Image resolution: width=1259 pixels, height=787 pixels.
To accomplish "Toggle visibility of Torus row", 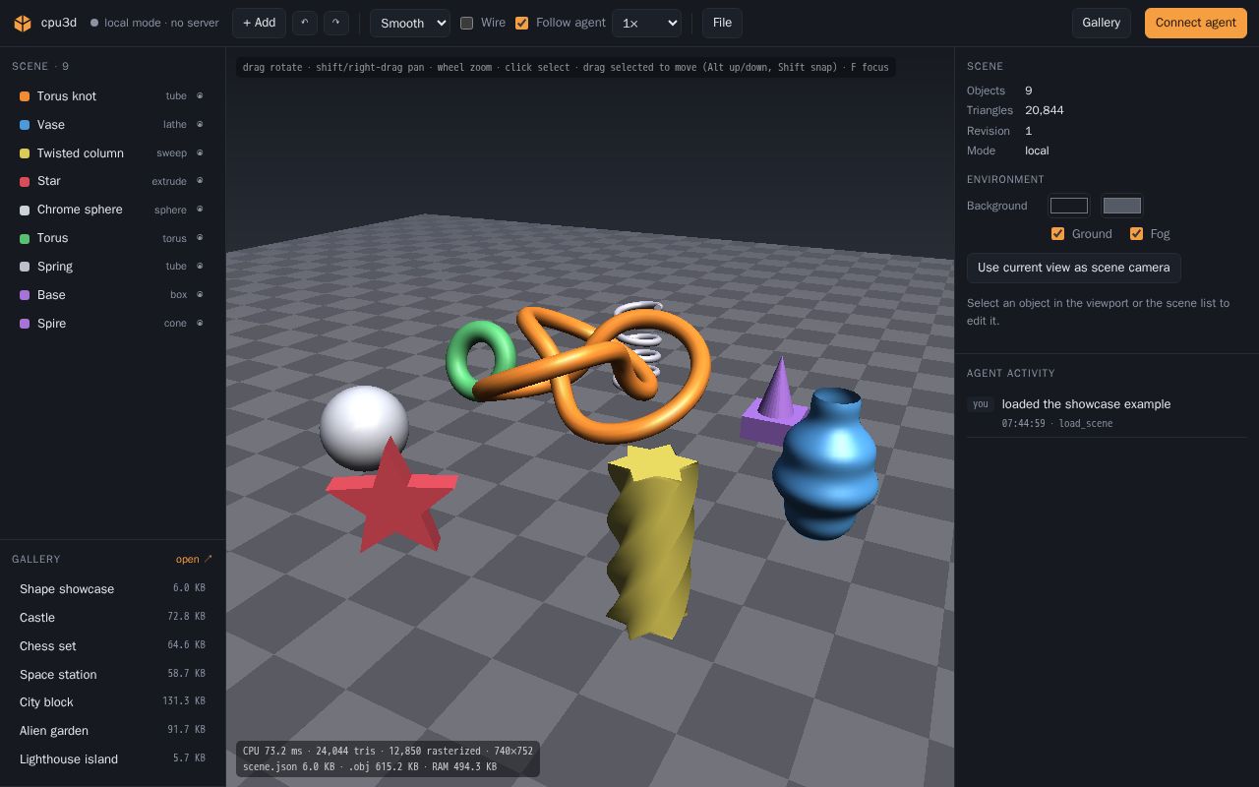I will (200, 238).
